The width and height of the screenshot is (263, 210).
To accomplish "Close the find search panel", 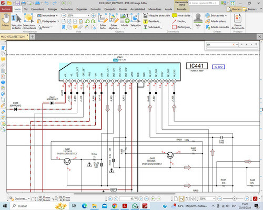I will [256, 44].
